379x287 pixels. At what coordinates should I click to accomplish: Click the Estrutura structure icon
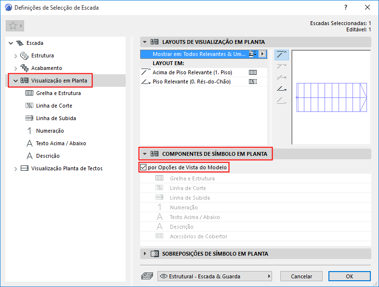point(24,55)
